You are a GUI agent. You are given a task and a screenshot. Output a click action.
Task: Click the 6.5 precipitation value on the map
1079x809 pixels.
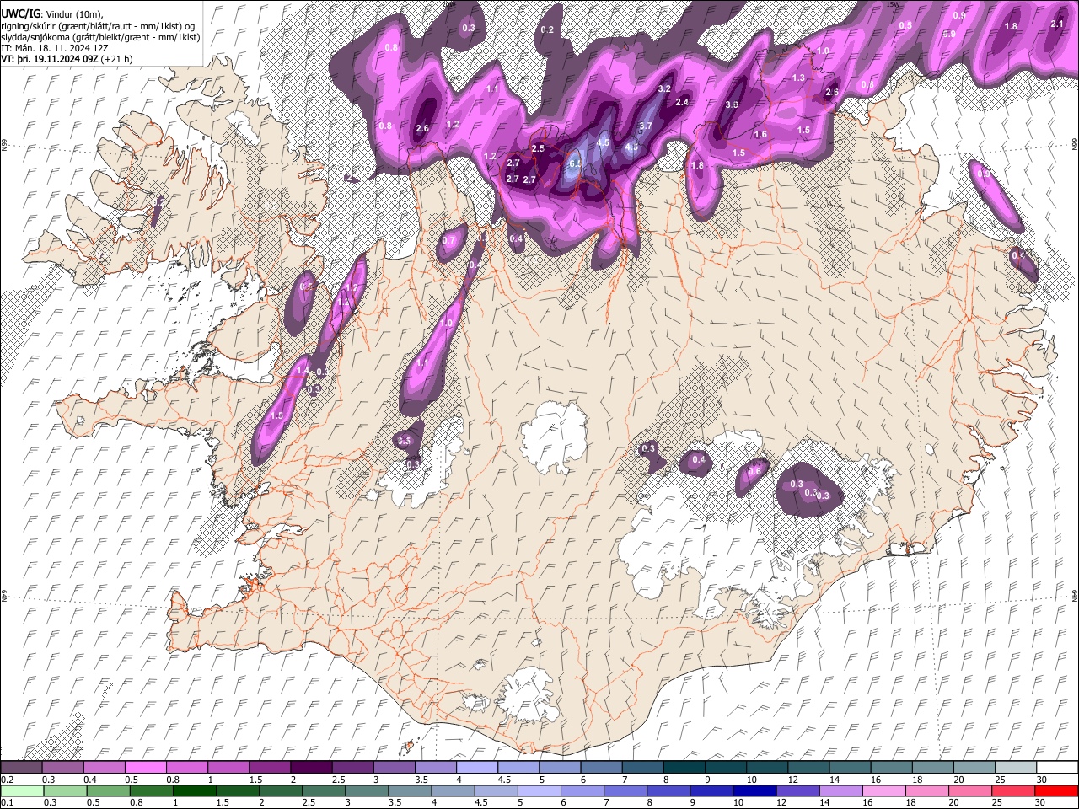click(577, 163)
